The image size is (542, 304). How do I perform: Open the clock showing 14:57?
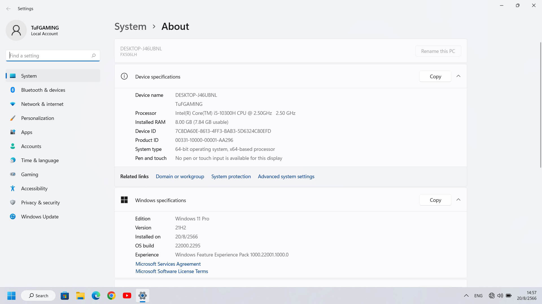point(527,296)
